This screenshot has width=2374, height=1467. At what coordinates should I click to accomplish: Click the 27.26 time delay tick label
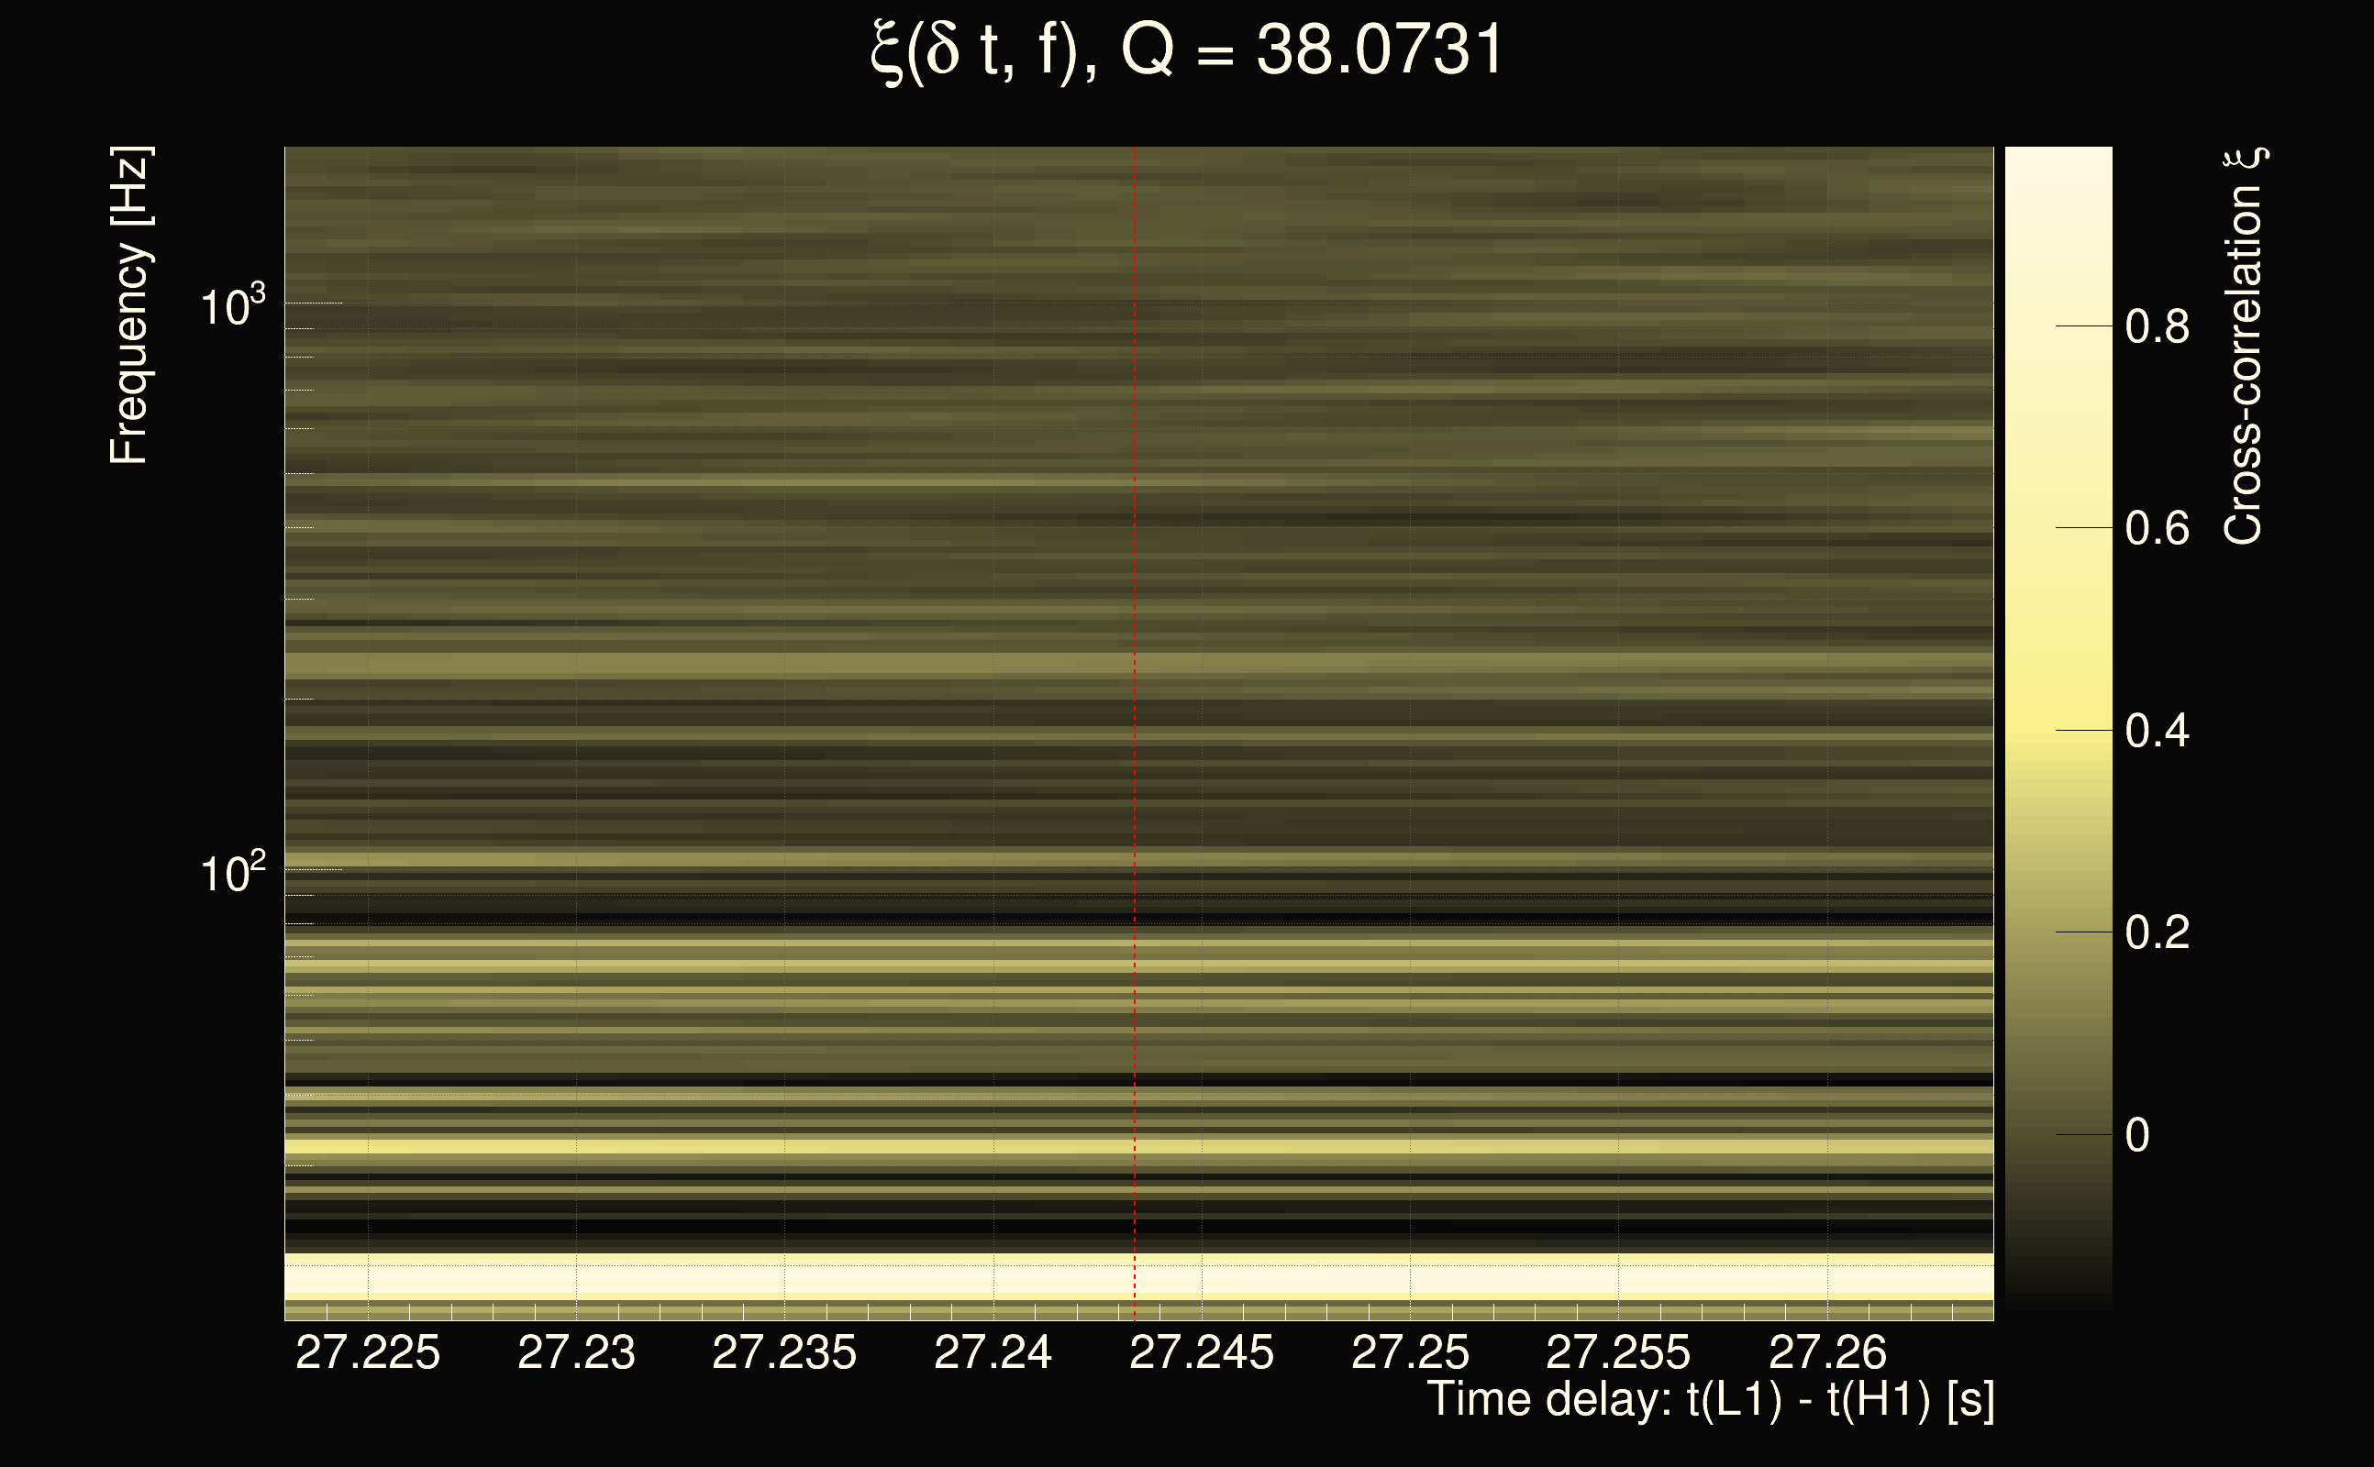pyautogui.click(x=1826, y=1352)
